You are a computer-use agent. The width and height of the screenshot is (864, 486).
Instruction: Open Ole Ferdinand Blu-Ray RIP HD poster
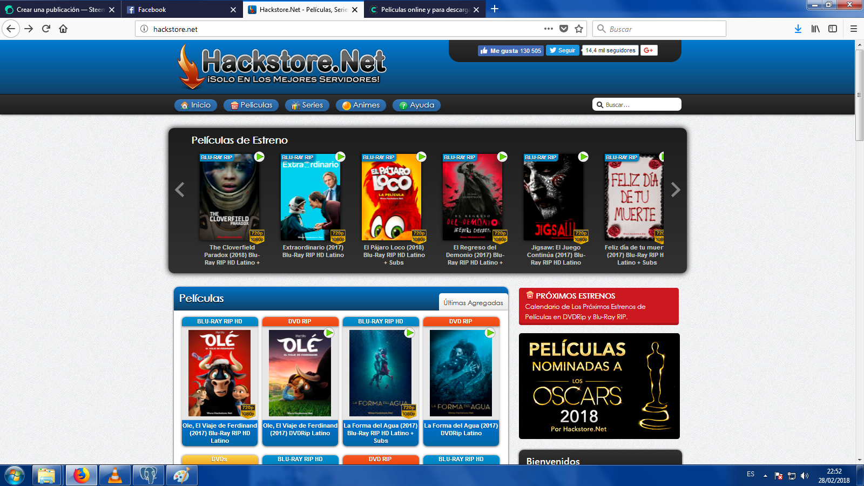pyautogui.click(x=220, y=373)
